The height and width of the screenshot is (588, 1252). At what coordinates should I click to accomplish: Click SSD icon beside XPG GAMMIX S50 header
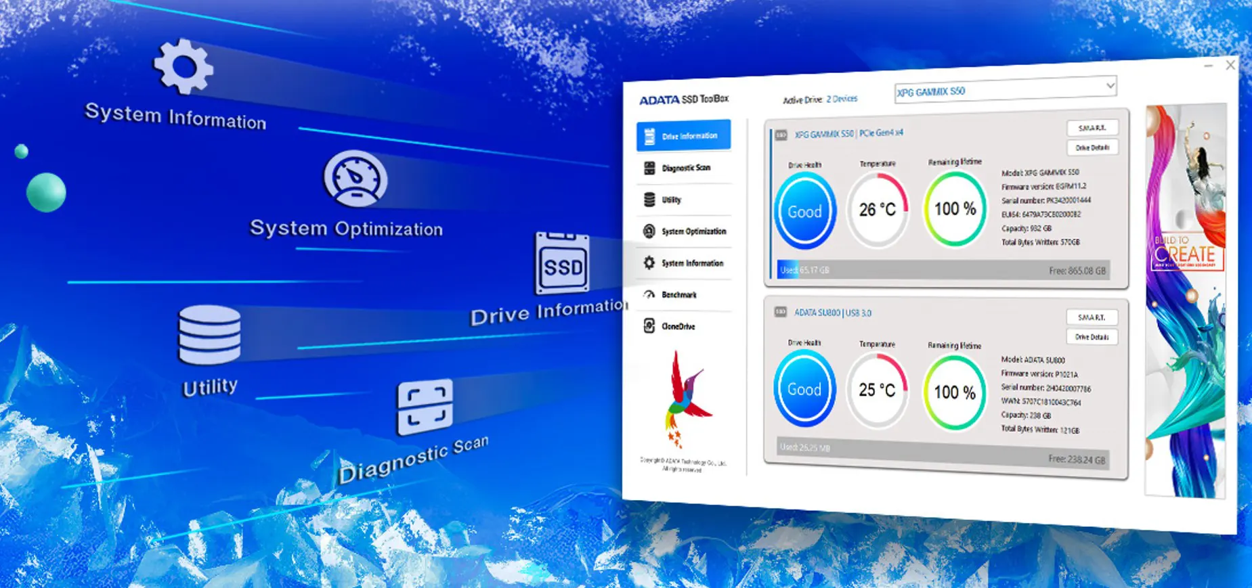click(x=781, y=135)
